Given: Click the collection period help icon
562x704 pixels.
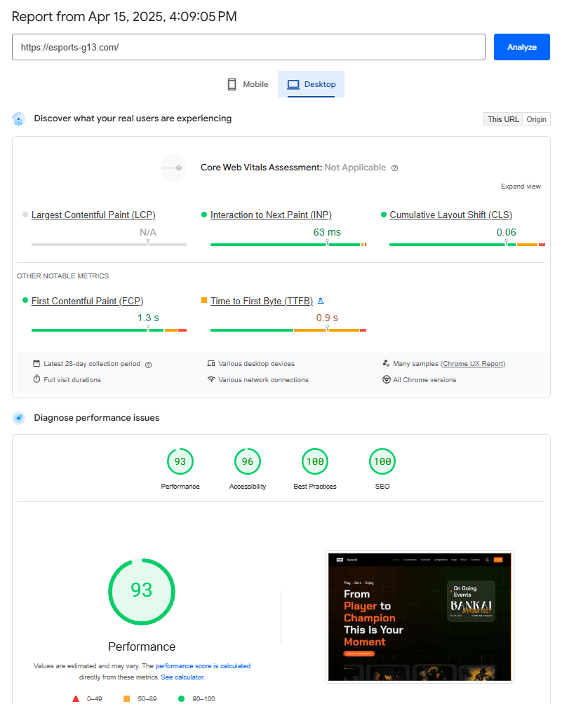Looking at the screenshot, I should pos(148,365).
